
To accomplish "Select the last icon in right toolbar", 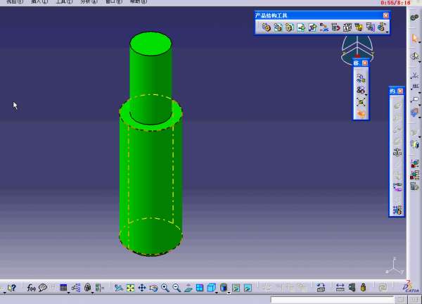I will click(414, 186).
